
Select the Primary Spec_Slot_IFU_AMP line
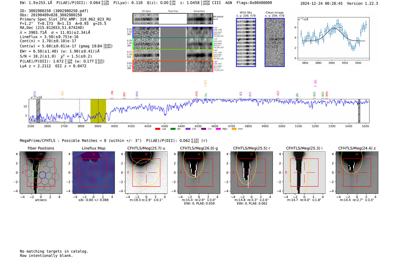pyautogui.click(x=65, y=19)
